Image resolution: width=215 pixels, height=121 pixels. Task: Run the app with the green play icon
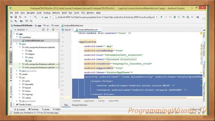coord(162,17)
